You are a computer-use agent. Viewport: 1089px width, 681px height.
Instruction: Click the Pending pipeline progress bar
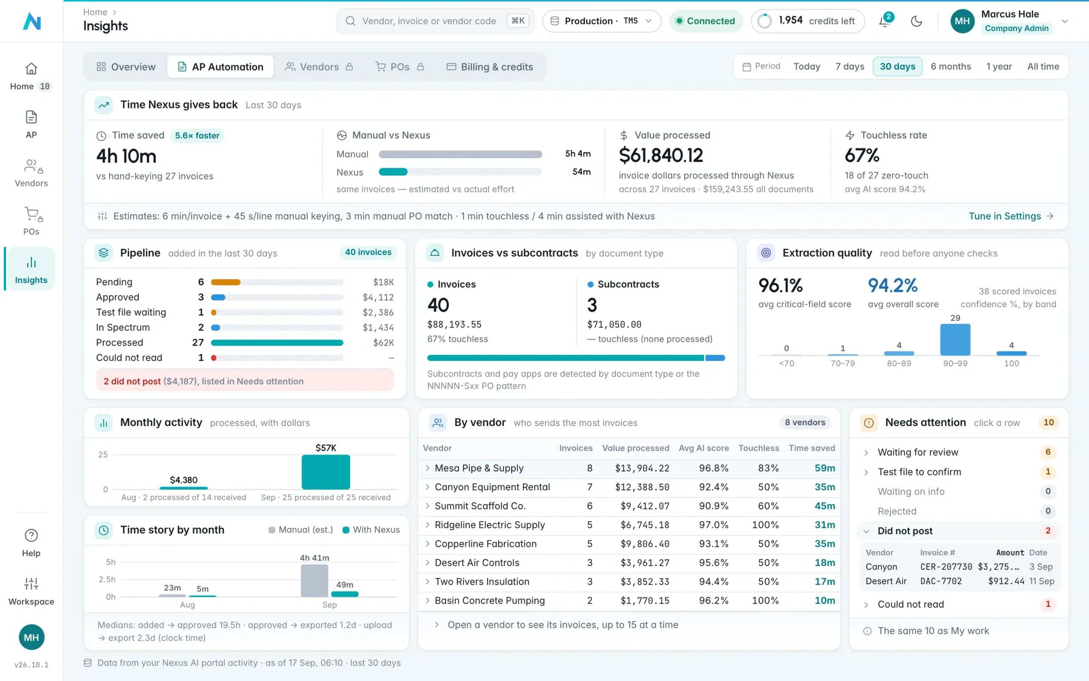[x=277, y=282]
